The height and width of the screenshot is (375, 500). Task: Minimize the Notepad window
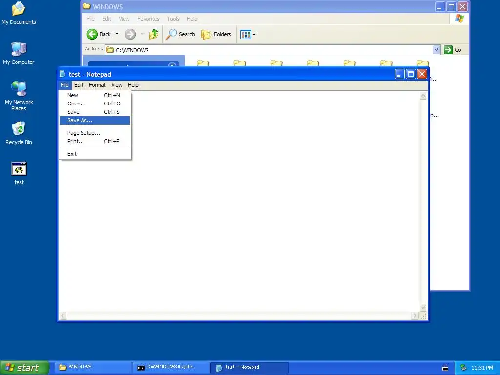point(399,74)
